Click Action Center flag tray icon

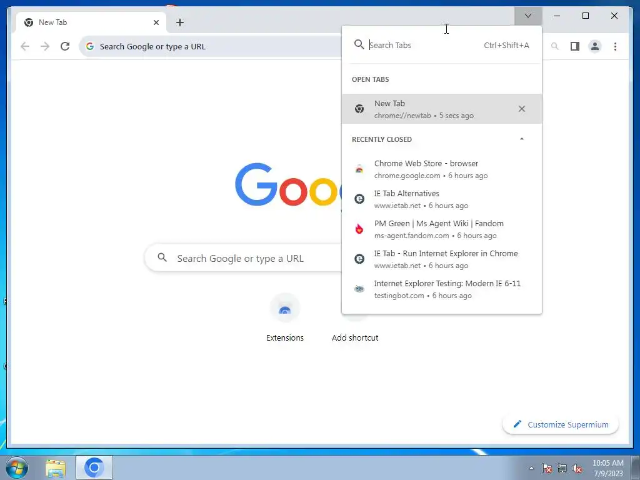tap(547, 468)
